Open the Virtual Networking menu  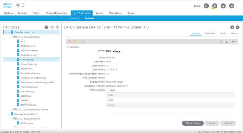click(x=57, y=13)
